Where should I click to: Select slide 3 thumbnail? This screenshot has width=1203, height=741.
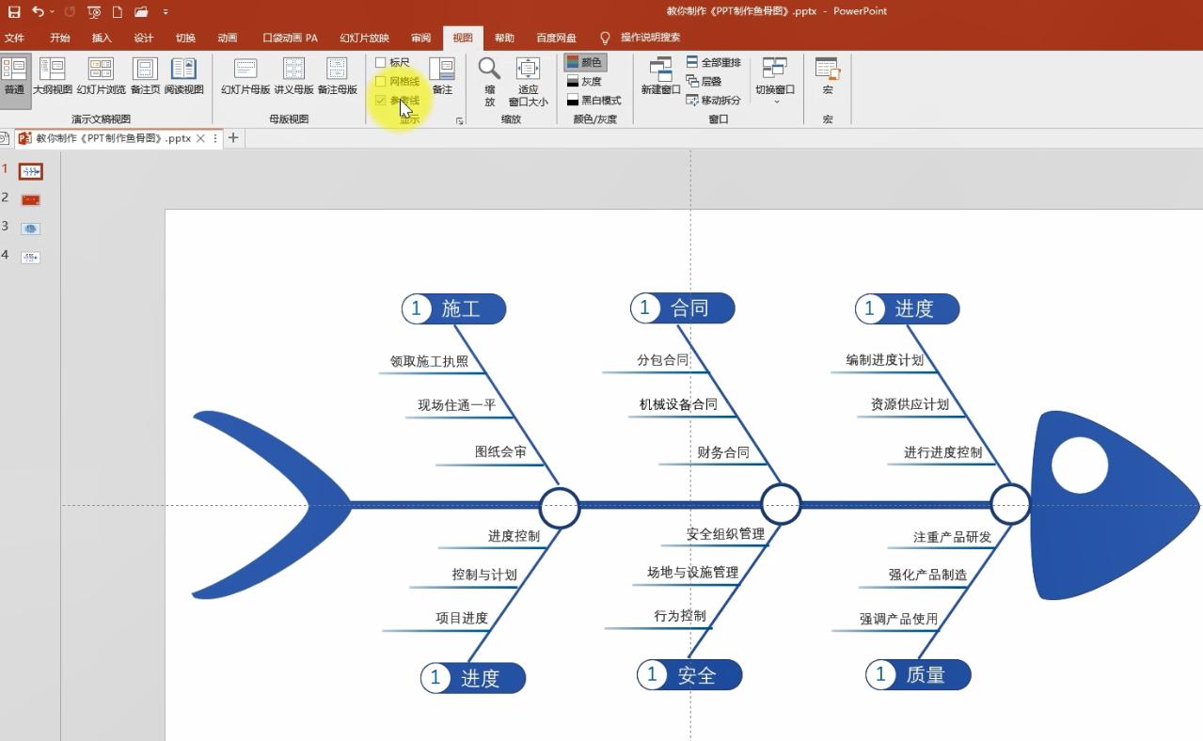coord(31,228)
